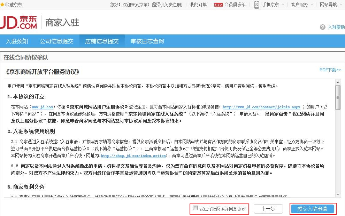
Task: Click heading 1. 本协议的订立
Action: point(26,97)
